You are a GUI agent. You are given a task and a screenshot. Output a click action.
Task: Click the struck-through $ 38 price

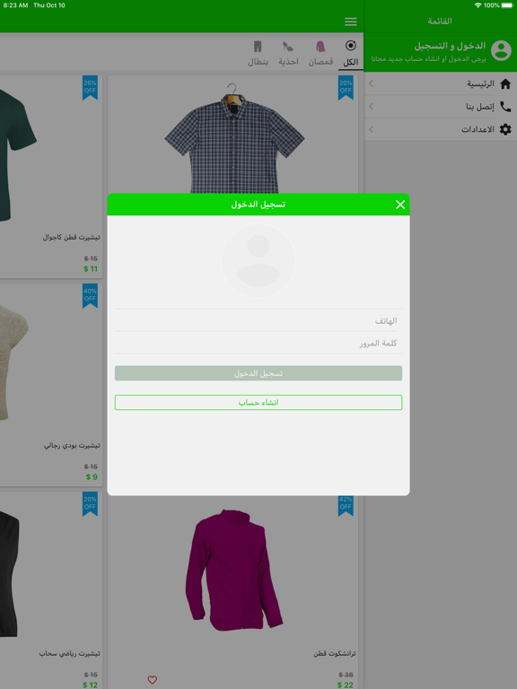tap(346, 675)
